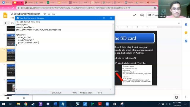This screenshot has height=107, width=190.
Task: Open Google Calendar side panel icon
Action: coord(186,24)
